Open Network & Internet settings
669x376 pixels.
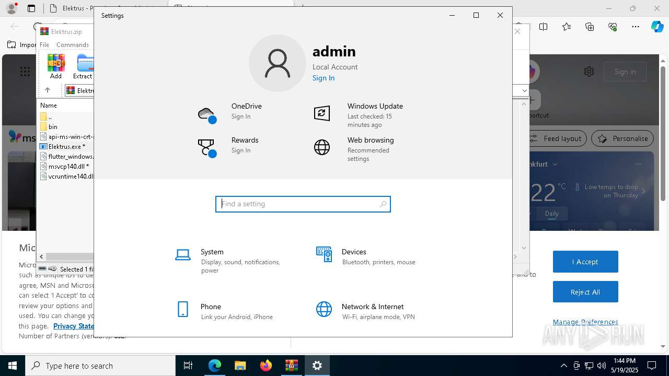tap(366, 311)
